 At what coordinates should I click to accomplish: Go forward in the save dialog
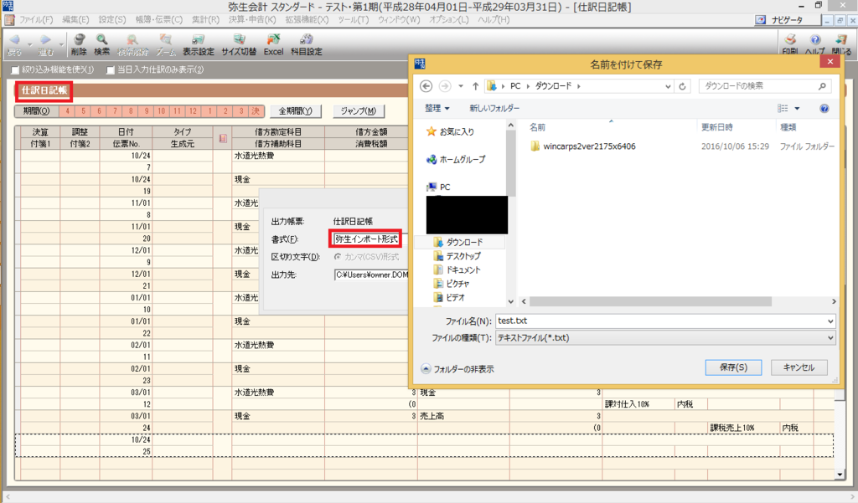(x=445, y=86)
